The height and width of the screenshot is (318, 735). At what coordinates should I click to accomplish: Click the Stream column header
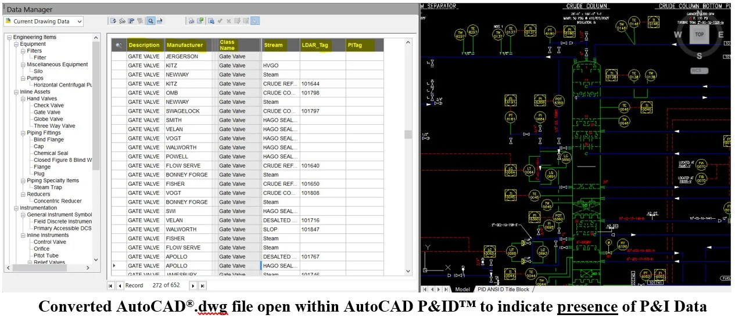(280, 45)
